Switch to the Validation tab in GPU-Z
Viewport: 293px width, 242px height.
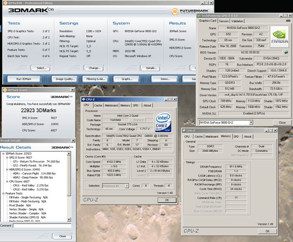click(237, 21)
